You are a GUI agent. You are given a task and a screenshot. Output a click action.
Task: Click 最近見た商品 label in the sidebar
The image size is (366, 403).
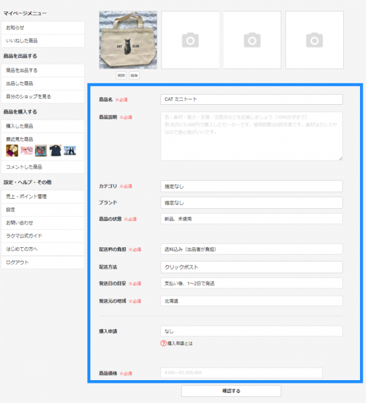(x=20, y=139)
